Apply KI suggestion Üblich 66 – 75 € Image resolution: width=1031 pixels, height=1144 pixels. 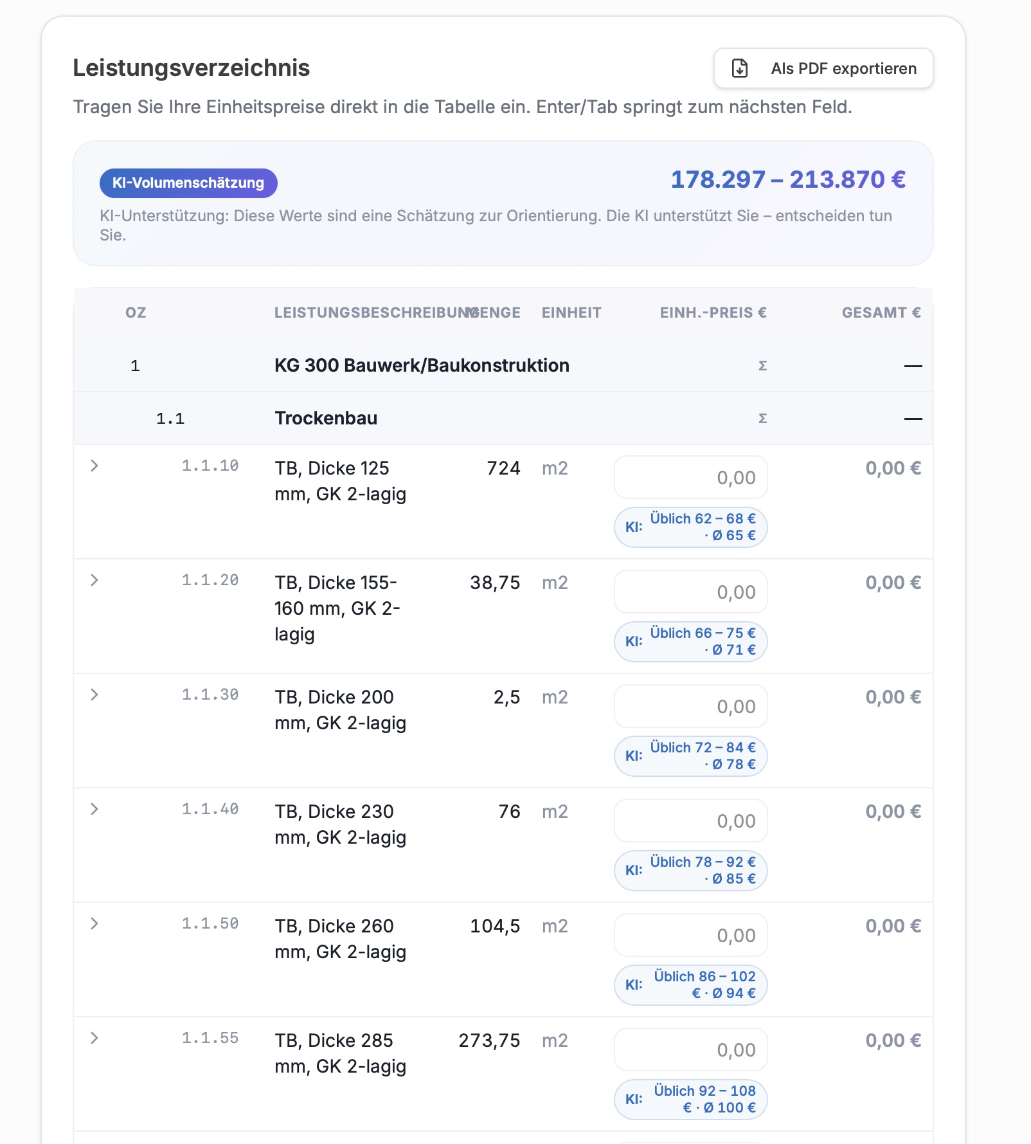(691, 642)
